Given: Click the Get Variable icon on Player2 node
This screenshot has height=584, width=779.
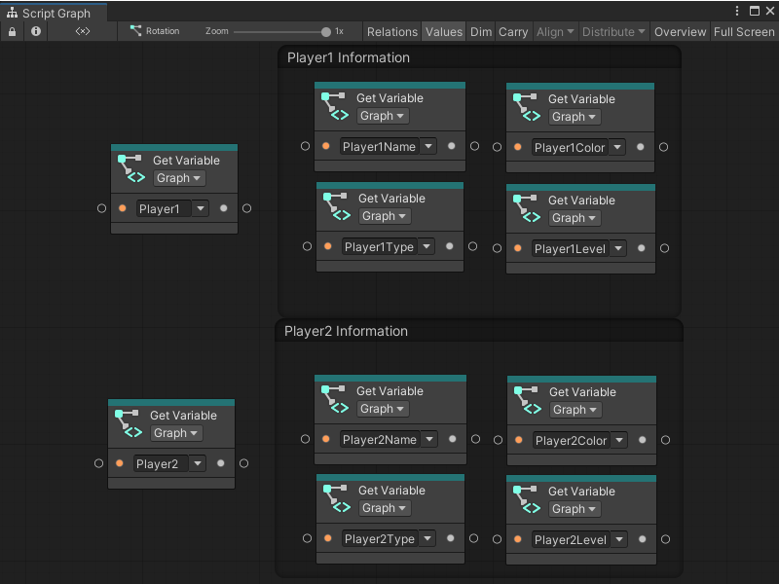Looking at the screenshot, I should pyautogui.click(x=127, y=420).
